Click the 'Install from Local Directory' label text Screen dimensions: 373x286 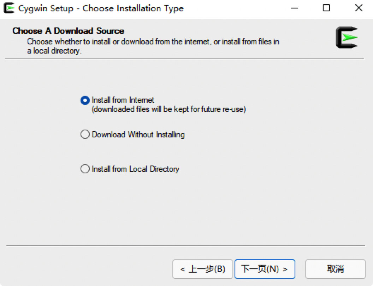tap(135, 169)
